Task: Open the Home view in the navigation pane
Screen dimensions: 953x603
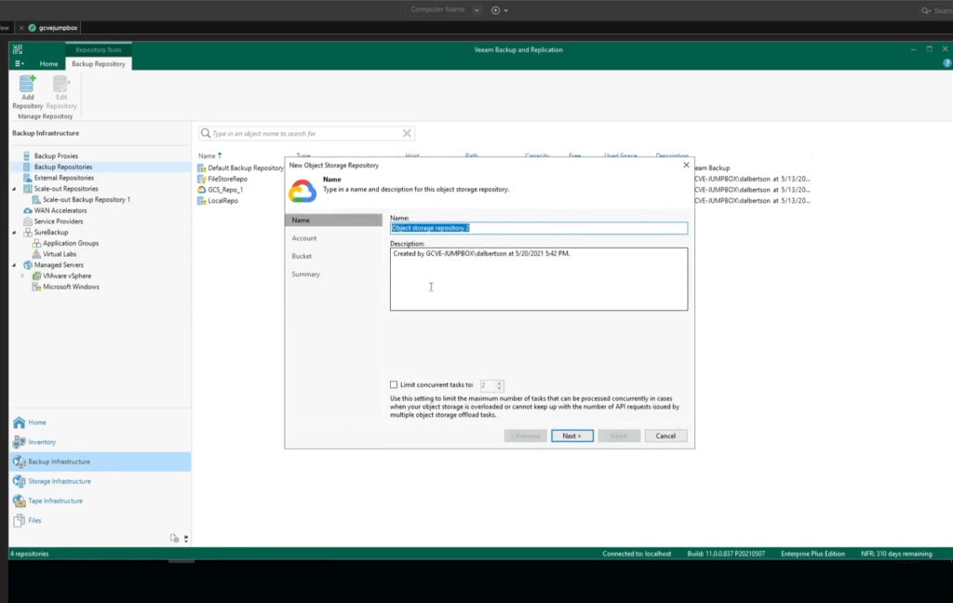Action: (x=101, y=422)
